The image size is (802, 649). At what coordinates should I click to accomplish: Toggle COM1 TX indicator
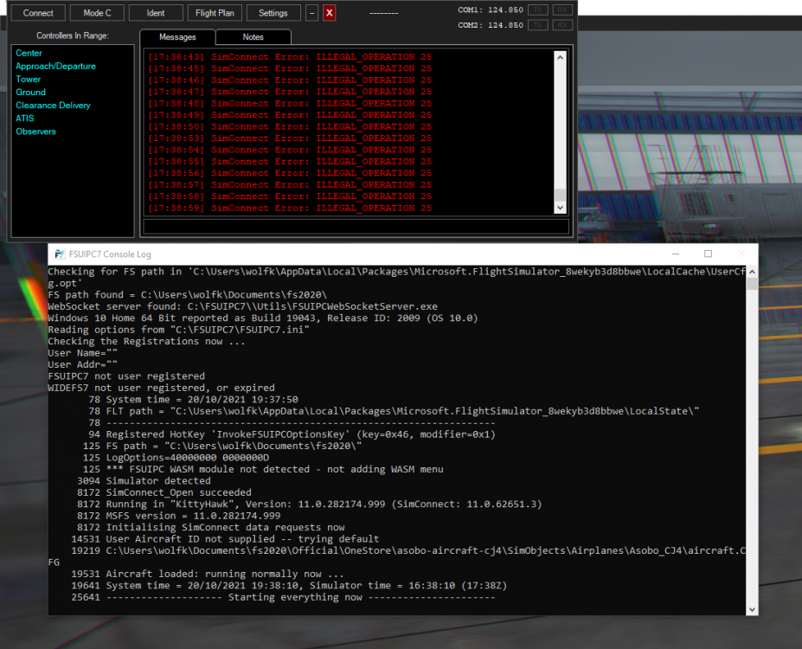click(x=538, y=10)
